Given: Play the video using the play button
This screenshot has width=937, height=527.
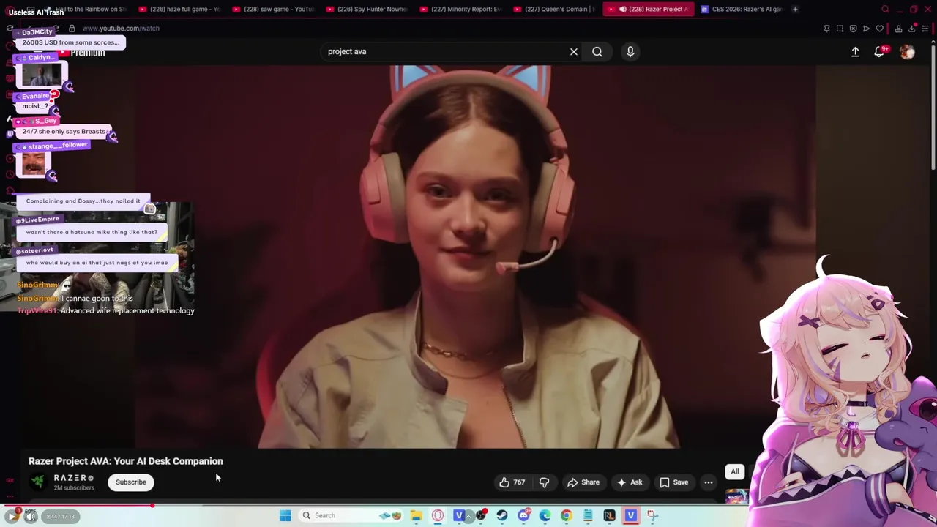Looking at the screenshot, I should tap(12, 517).
